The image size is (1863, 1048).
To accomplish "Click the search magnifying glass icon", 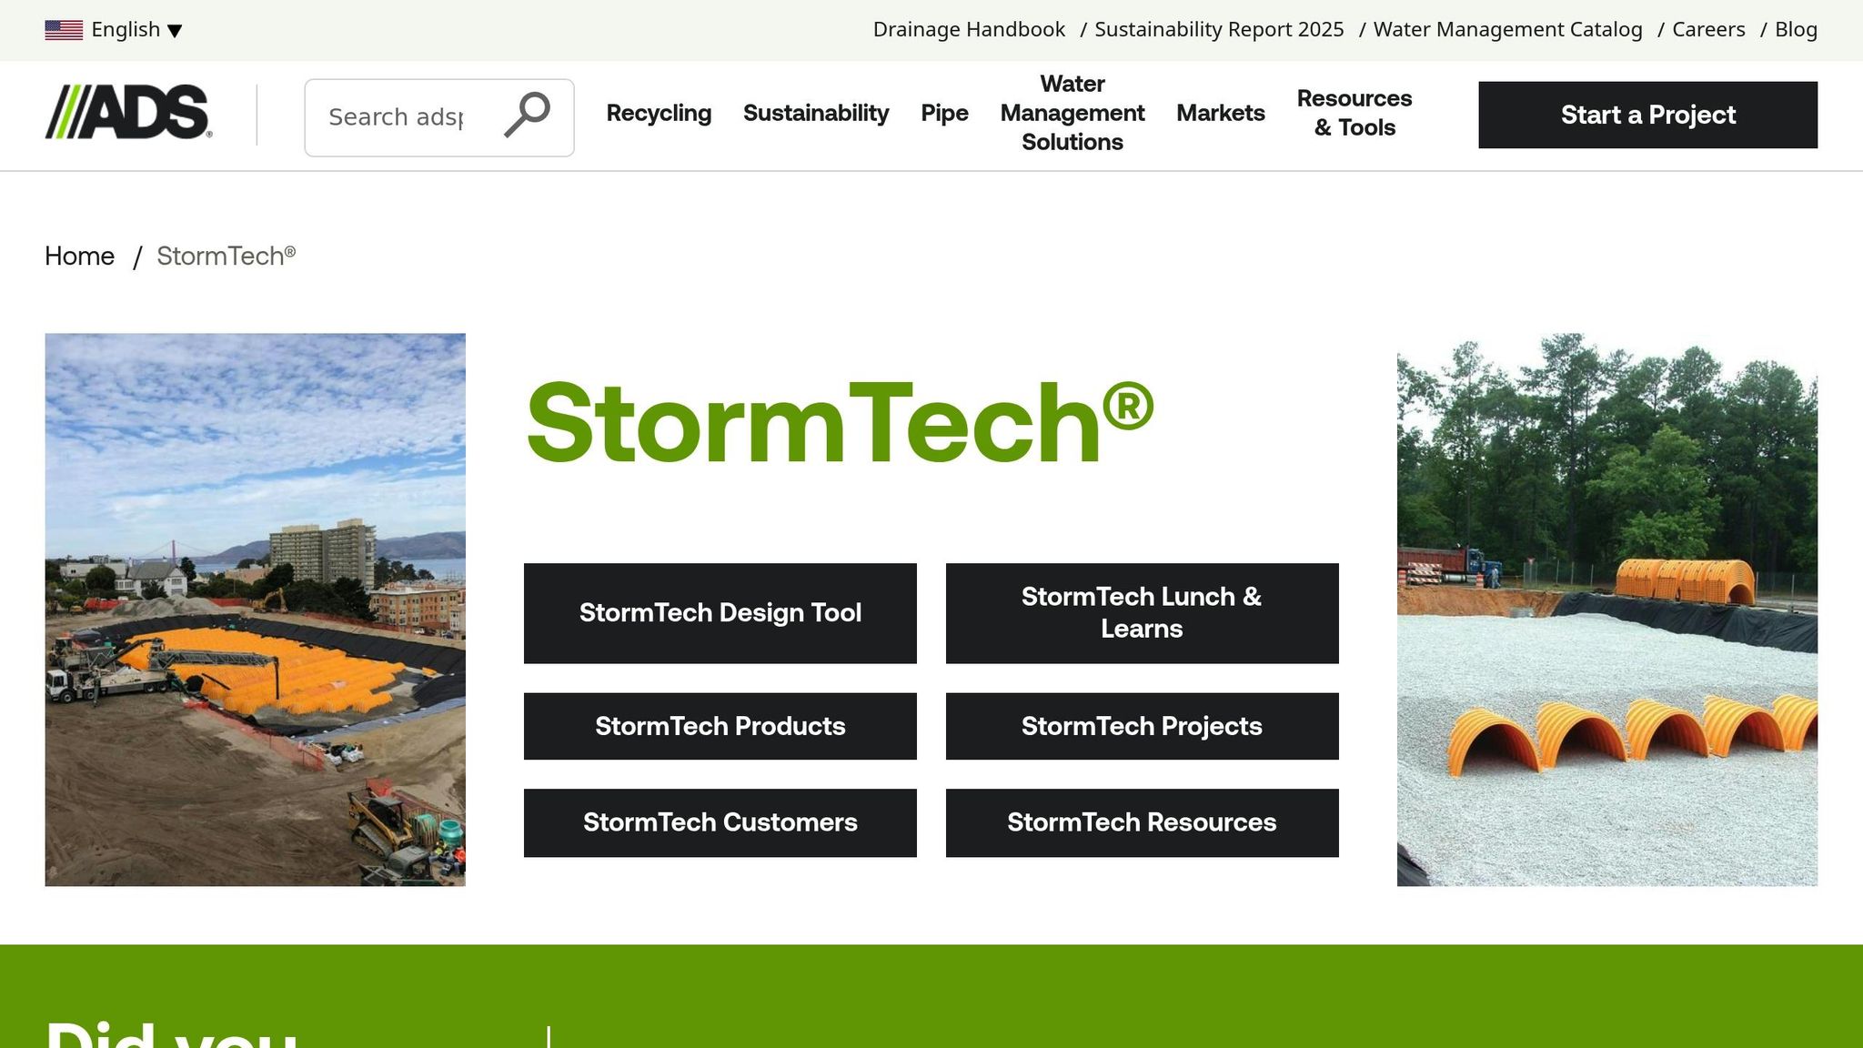I will coord(527,116).
